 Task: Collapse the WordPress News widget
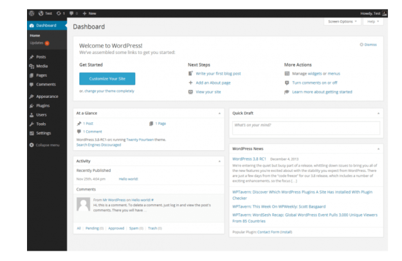[378, 149]
